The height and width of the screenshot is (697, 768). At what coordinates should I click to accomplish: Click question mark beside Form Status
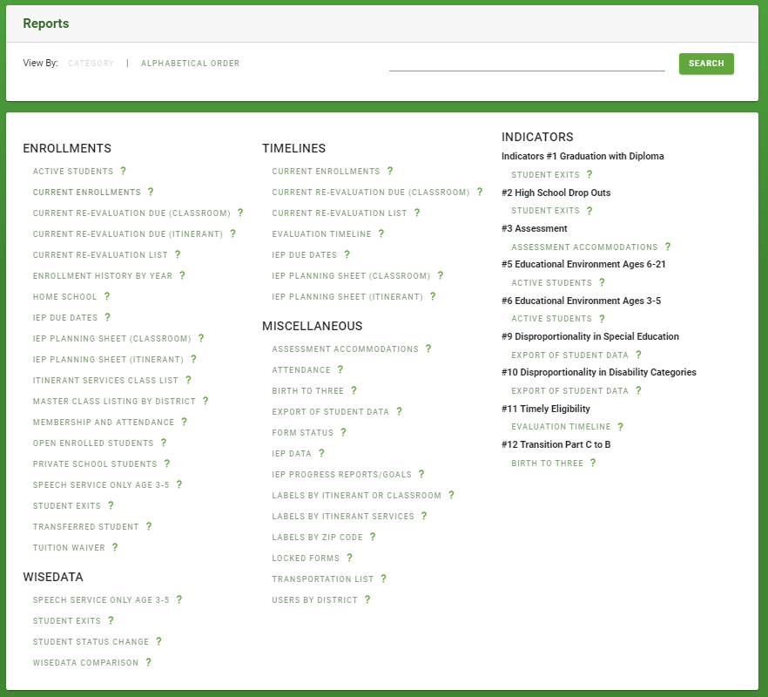[343, 432]
